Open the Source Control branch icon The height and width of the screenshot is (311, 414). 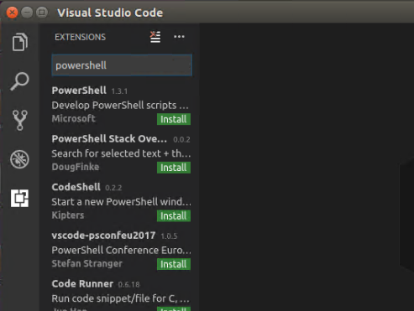pyautogui.click(x=19, y=120)
